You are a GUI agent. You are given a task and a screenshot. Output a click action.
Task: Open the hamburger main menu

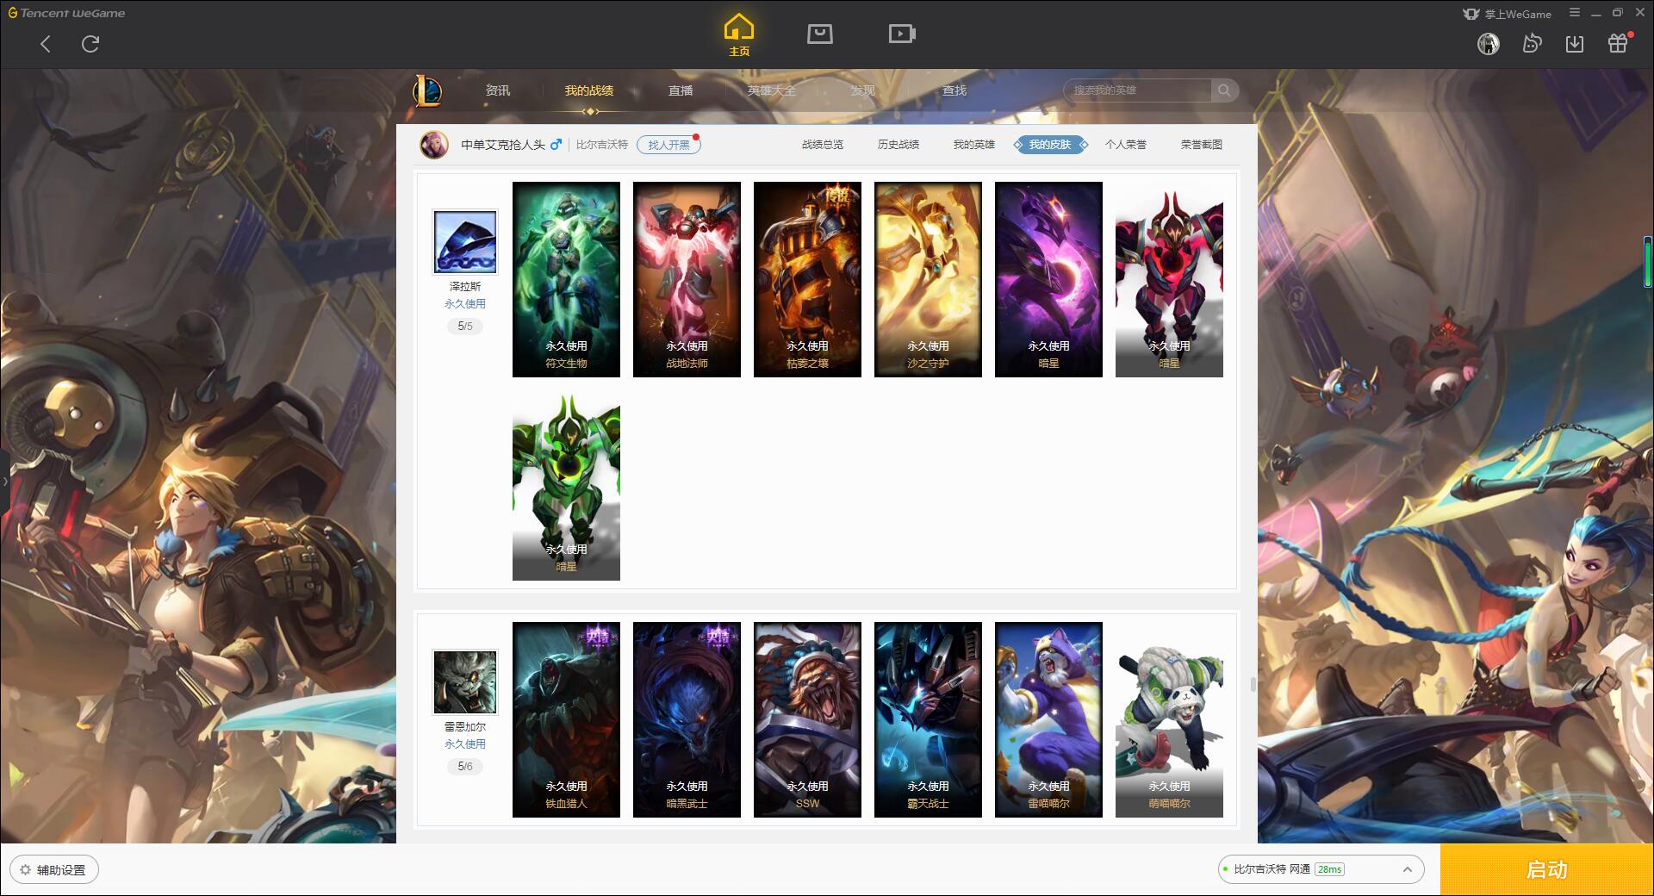pos(1575,13)
